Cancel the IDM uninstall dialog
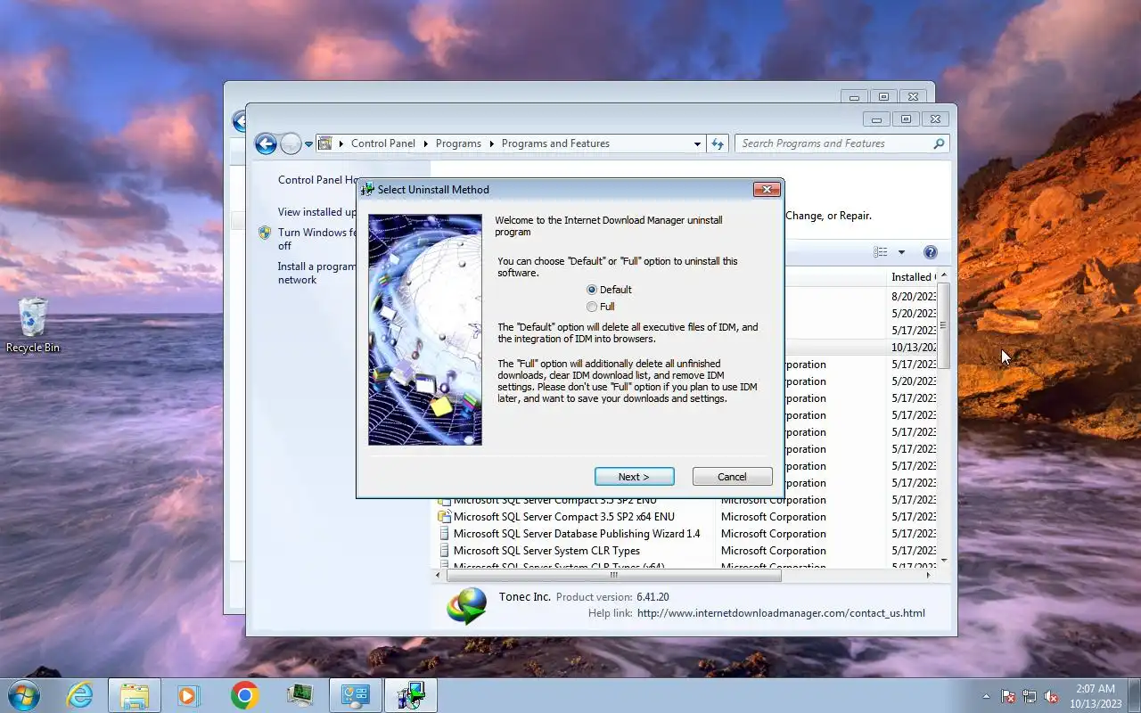Image resolution: width=1141 pixels, height=713 pixels. pyautogui.click(x=732, y=477)
